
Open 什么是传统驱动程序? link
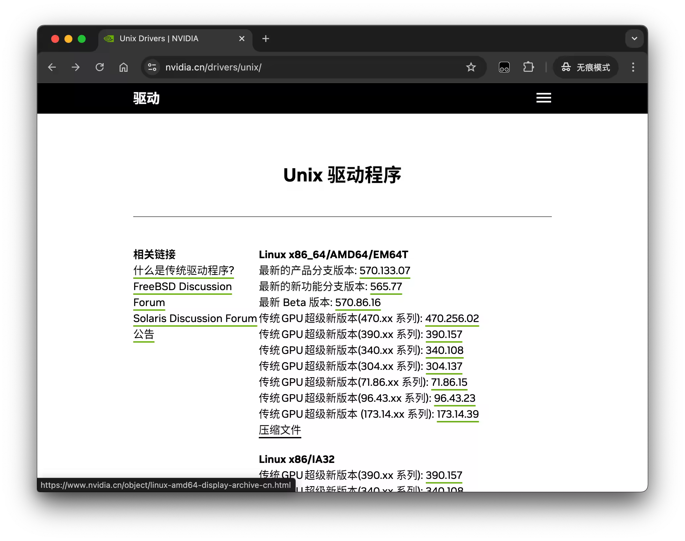(183, 270)
